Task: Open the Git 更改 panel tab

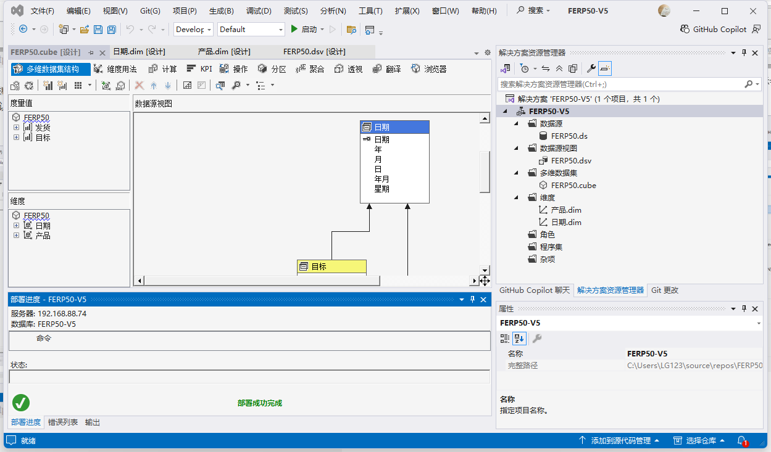Action: point(665,290)
